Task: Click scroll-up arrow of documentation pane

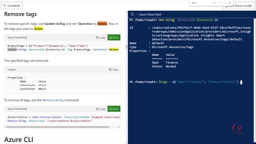Action: click(x=126, y=12)
